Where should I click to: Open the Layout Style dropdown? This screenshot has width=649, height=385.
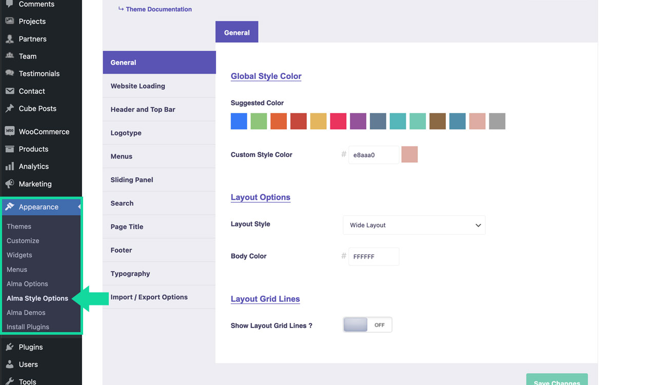point(414,225)
